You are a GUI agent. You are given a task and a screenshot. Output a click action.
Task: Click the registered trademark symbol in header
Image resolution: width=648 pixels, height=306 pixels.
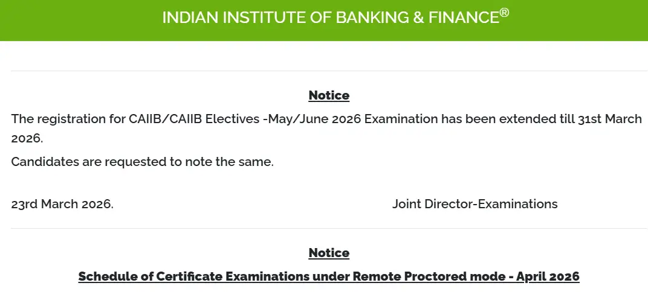[x=504, y=12]
